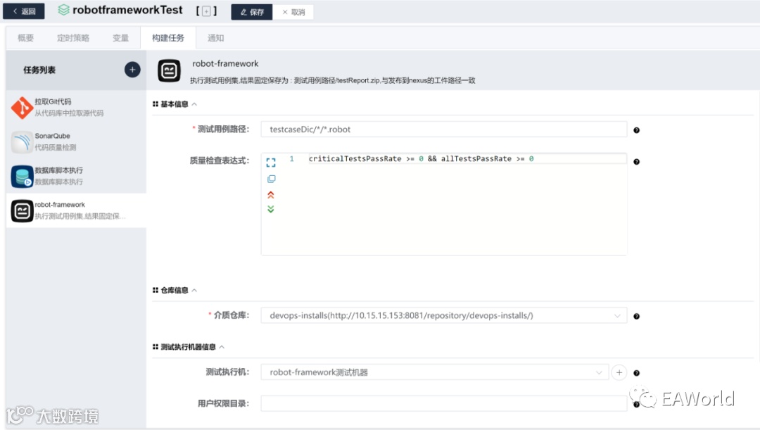The width and height of the screenshot is (760, 430).
Task: Click the 从代码库中拉取源代码 description
Action: (69, 113)
